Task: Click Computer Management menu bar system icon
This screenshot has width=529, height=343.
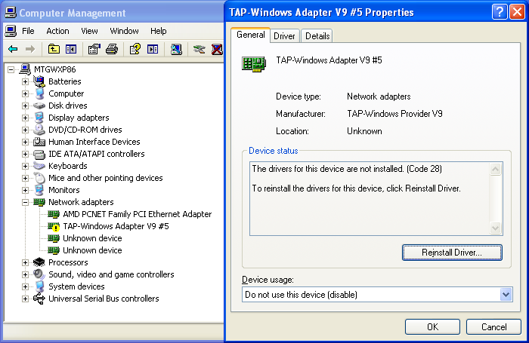Action: (11, 31)
